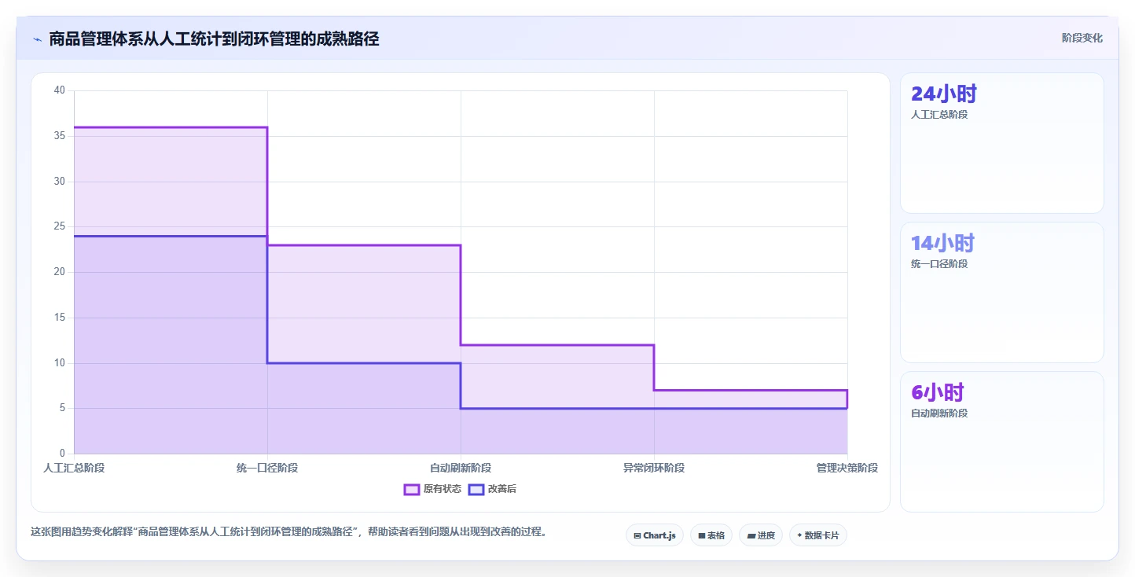Click the 管理决策阶段 x-axis label

click(847, 468)
